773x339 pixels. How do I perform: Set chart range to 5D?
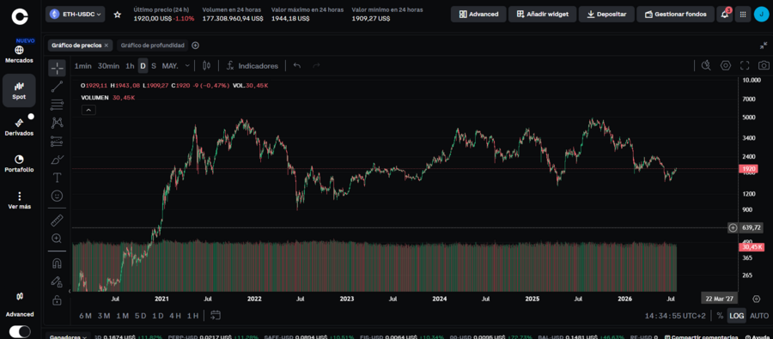[x=141, y=316]
